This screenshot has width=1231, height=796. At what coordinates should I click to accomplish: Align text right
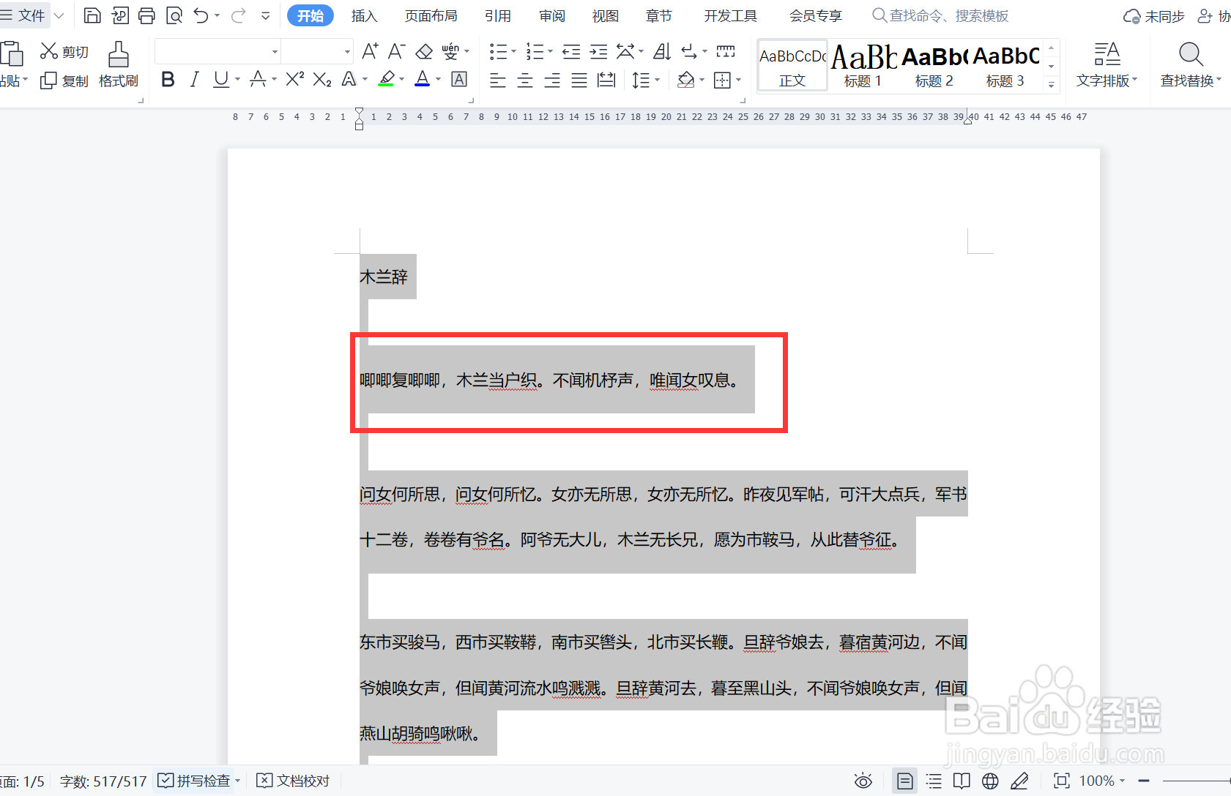(552, 80)
